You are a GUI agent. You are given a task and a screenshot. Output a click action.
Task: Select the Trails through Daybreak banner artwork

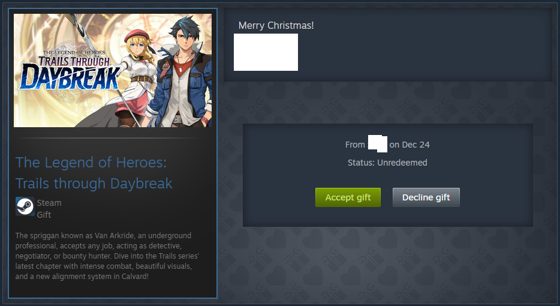tap(113, 70)
